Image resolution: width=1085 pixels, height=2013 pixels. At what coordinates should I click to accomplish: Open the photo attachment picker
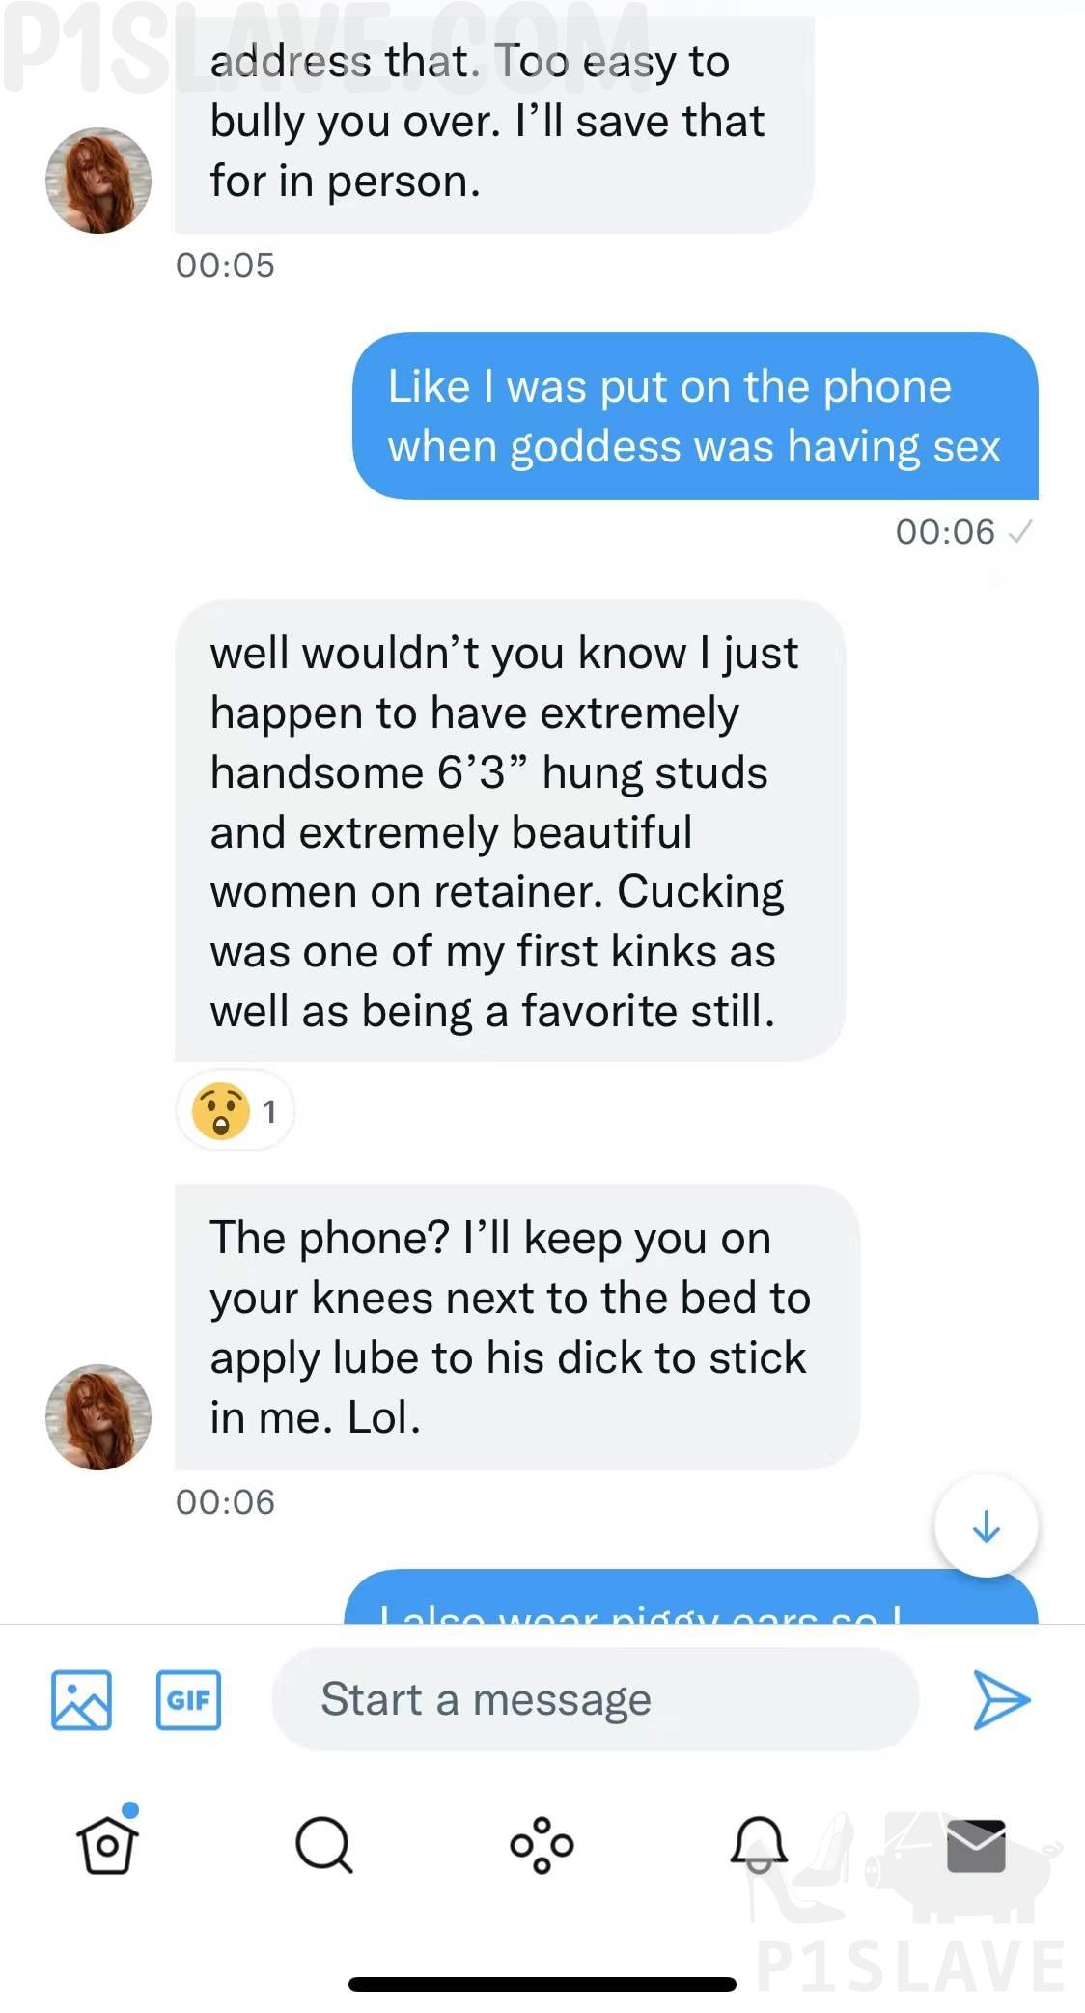coord(81,1699)
